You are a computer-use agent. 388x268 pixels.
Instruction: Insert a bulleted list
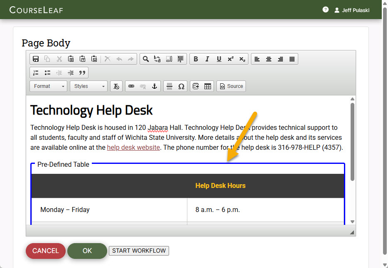click(47, 73)
